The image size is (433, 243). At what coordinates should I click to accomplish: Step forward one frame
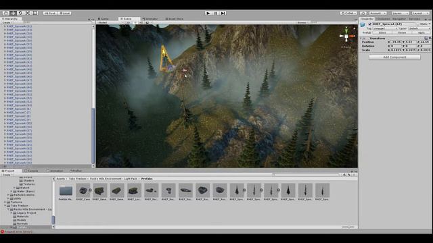pyautogui.click(x=223, y=13)
